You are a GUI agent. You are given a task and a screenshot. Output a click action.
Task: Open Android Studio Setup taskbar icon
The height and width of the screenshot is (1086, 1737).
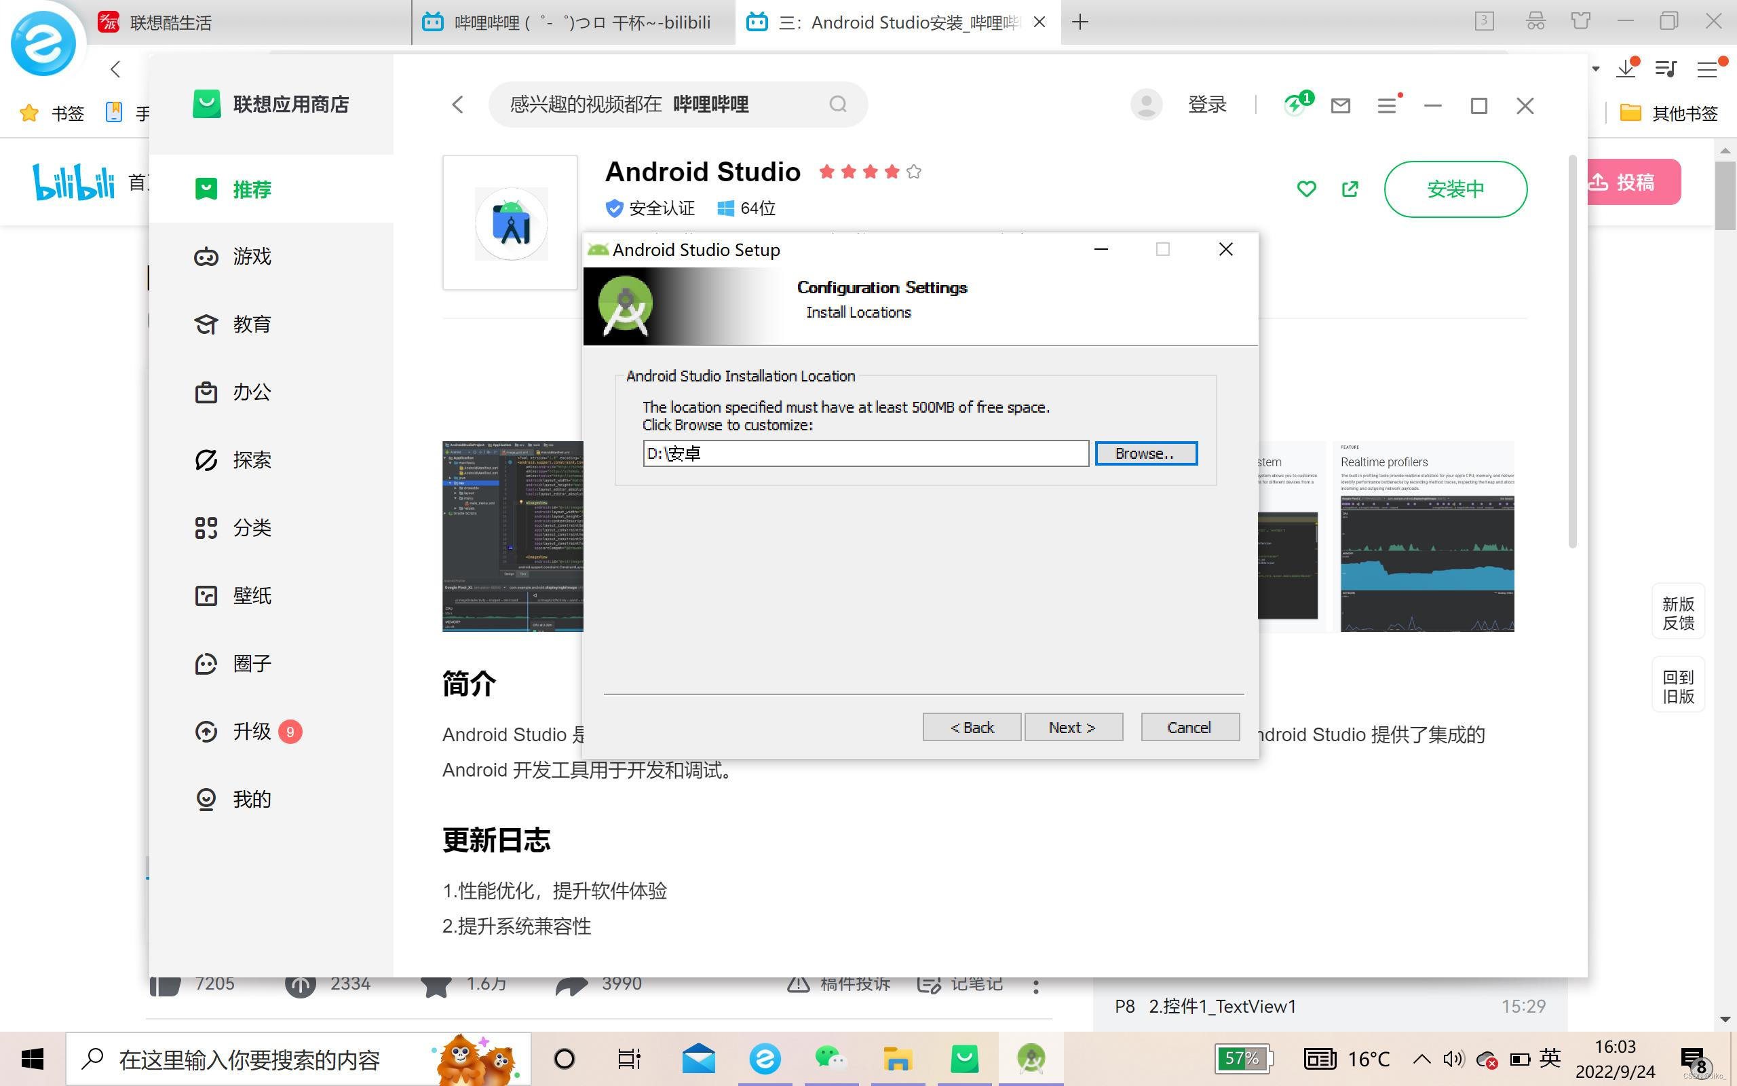coord(1031,1059)
